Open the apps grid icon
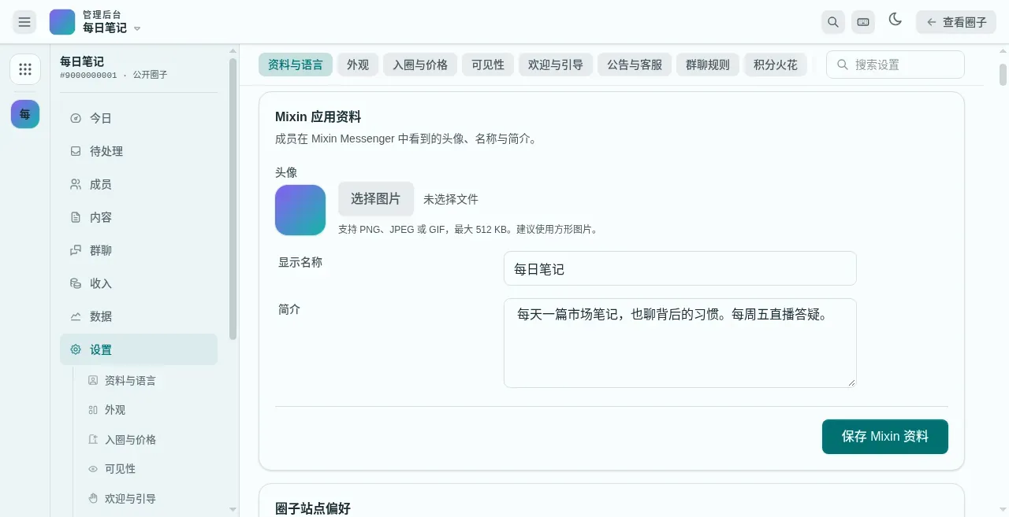 (x=25, y=69)
